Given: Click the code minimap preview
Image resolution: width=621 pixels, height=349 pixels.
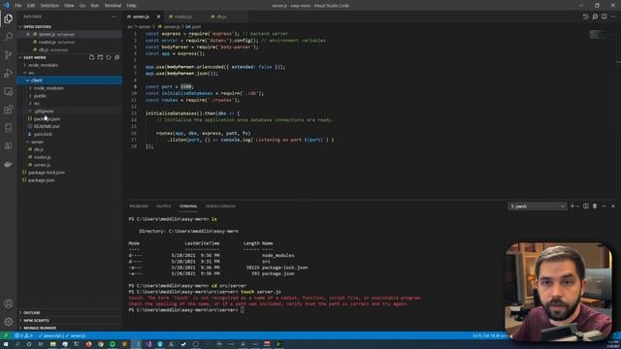Looking at the screenshot, I should pos(597,35).
